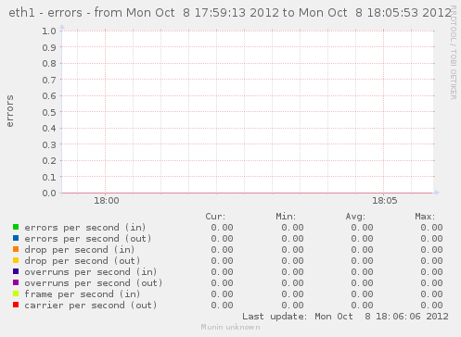Click the Max: column header
This screenshot has width=461, height=337.
coord(425,217)
